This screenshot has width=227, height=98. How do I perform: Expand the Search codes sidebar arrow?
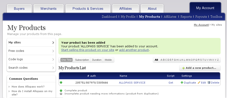click(x=53, y=68)
